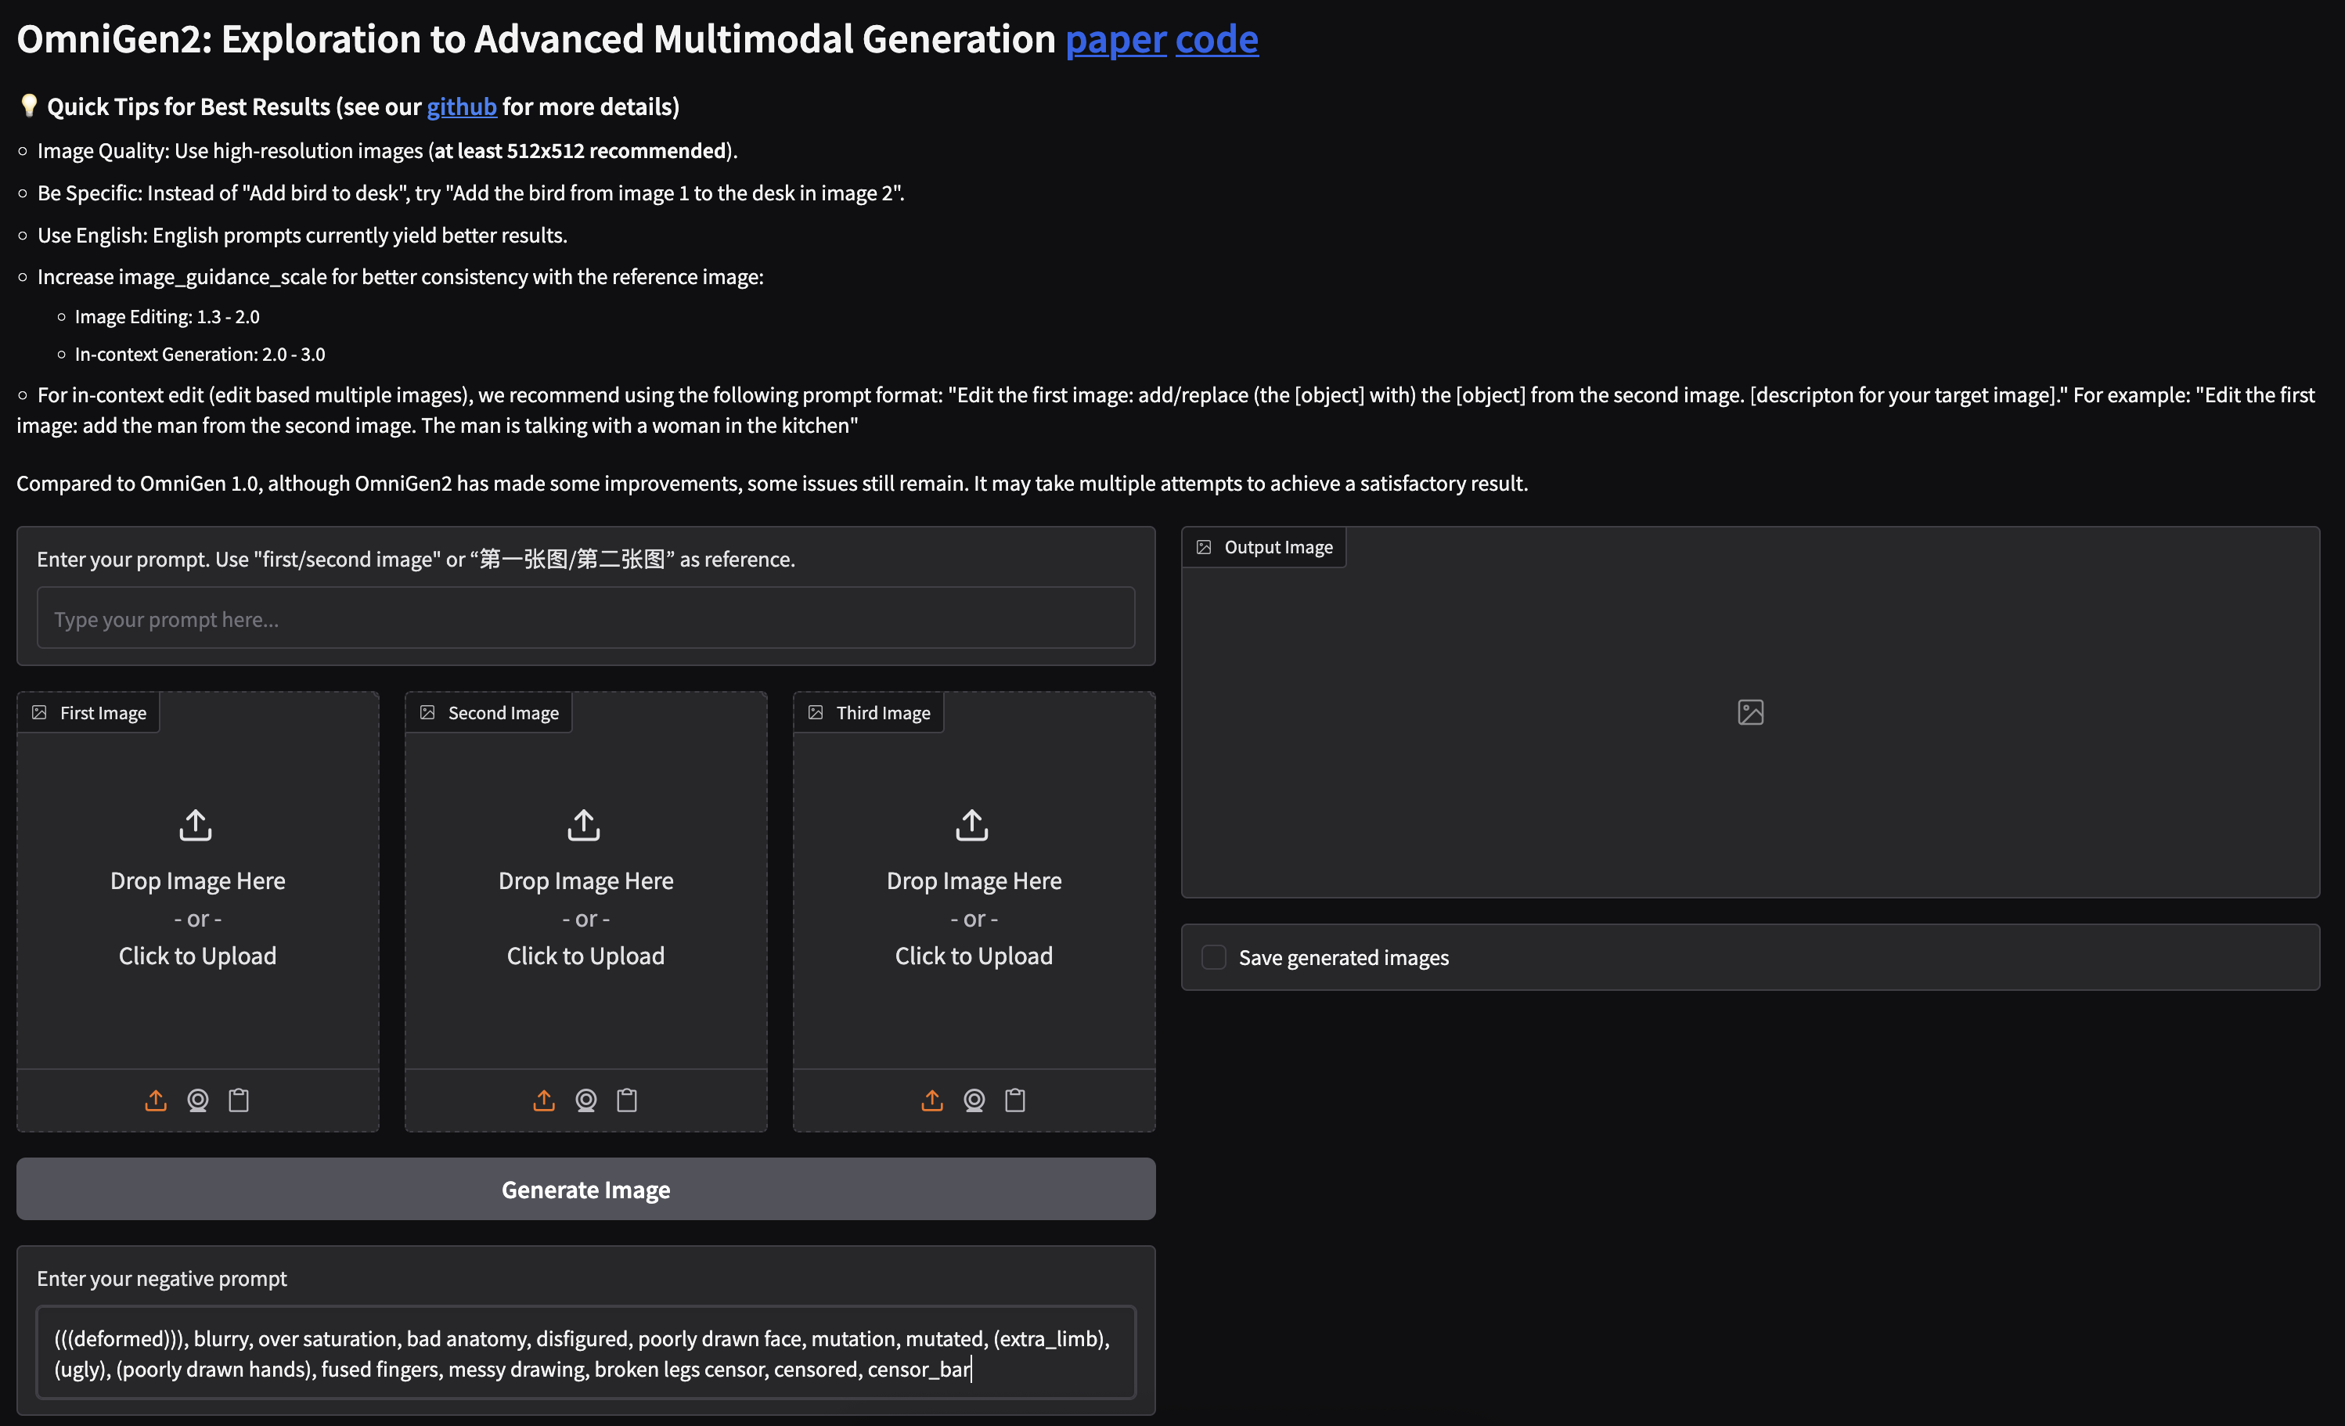The width and height of the screenshot is (2345, 1426).
Task: Open the webcam capture for Third Image
Action: point(974,1100)
